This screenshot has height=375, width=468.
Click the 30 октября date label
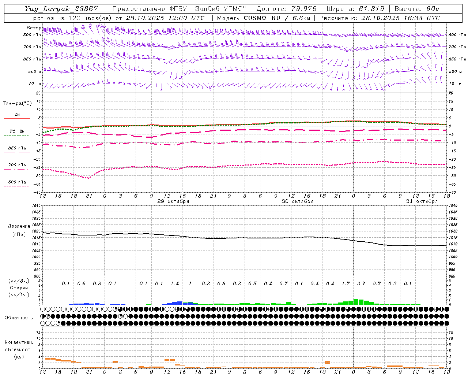click(298, 201)
